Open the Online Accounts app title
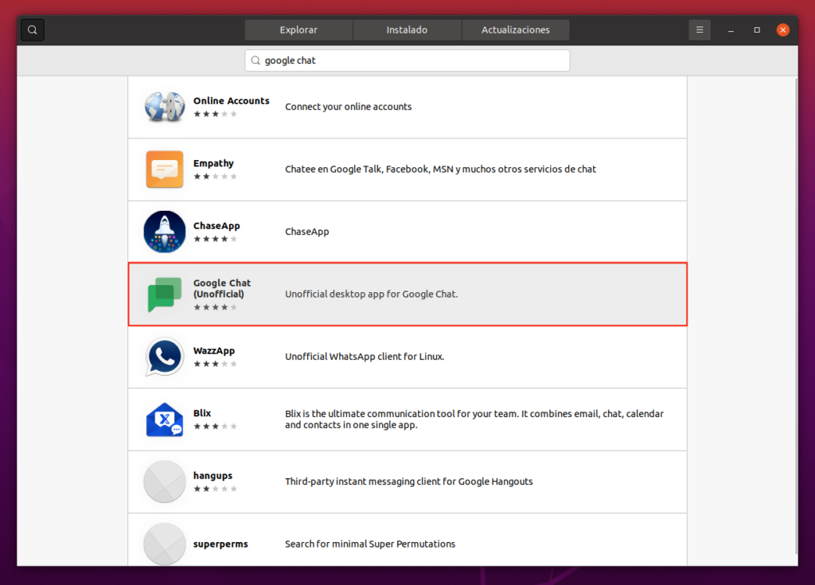Screen dimensions: 815x585 click(232, 101)
